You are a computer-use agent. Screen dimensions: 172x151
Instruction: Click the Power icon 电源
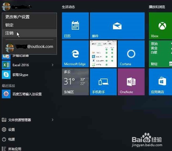[x=4, y=139]
